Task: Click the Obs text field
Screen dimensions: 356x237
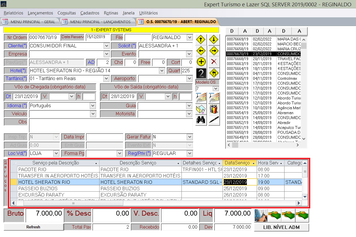Action: 111,125
